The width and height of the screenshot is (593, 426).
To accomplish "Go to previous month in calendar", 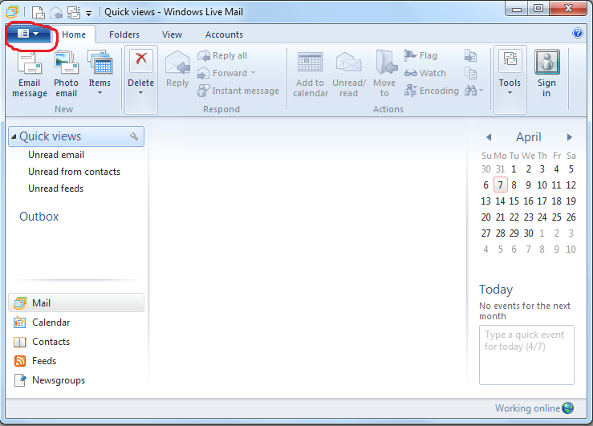I will pyautogui.click(x=489, y=137).
